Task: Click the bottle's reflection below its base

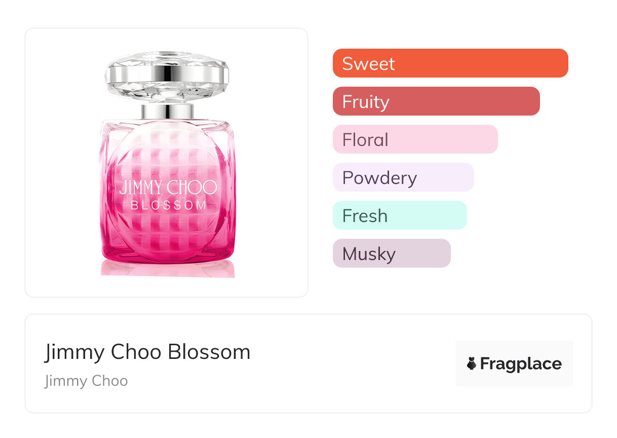Action: (x=168, y=270)
